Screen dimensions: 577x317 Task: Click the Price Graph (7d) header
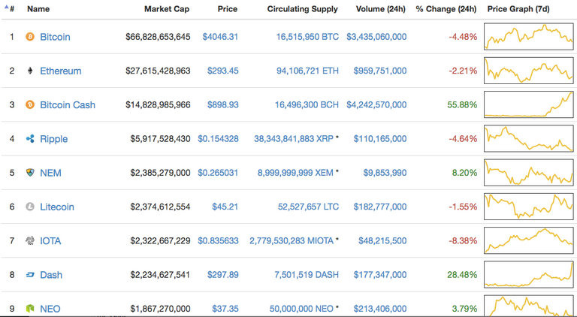pos(518,9)
